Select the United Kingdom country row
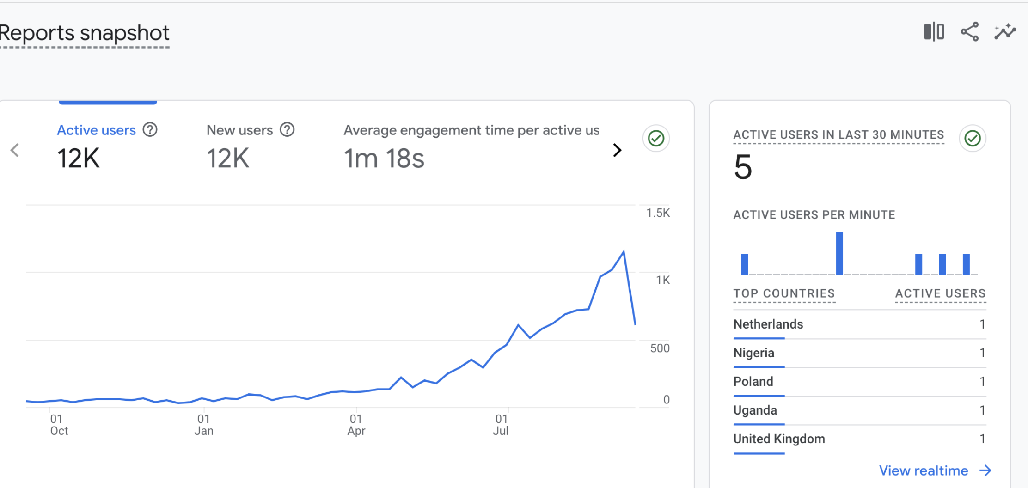The width and height of the screenshot is (1028, 488). pos(779,439)
